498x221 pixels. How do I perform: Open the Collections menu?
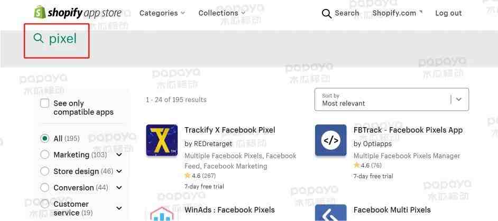[x=222, y=13]
